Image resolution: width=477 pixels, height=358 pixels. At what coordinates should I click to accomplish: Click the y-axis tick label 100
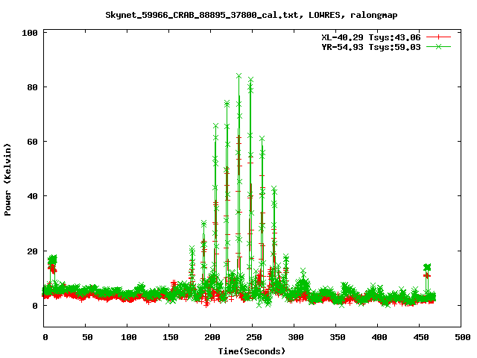(30, 33)
